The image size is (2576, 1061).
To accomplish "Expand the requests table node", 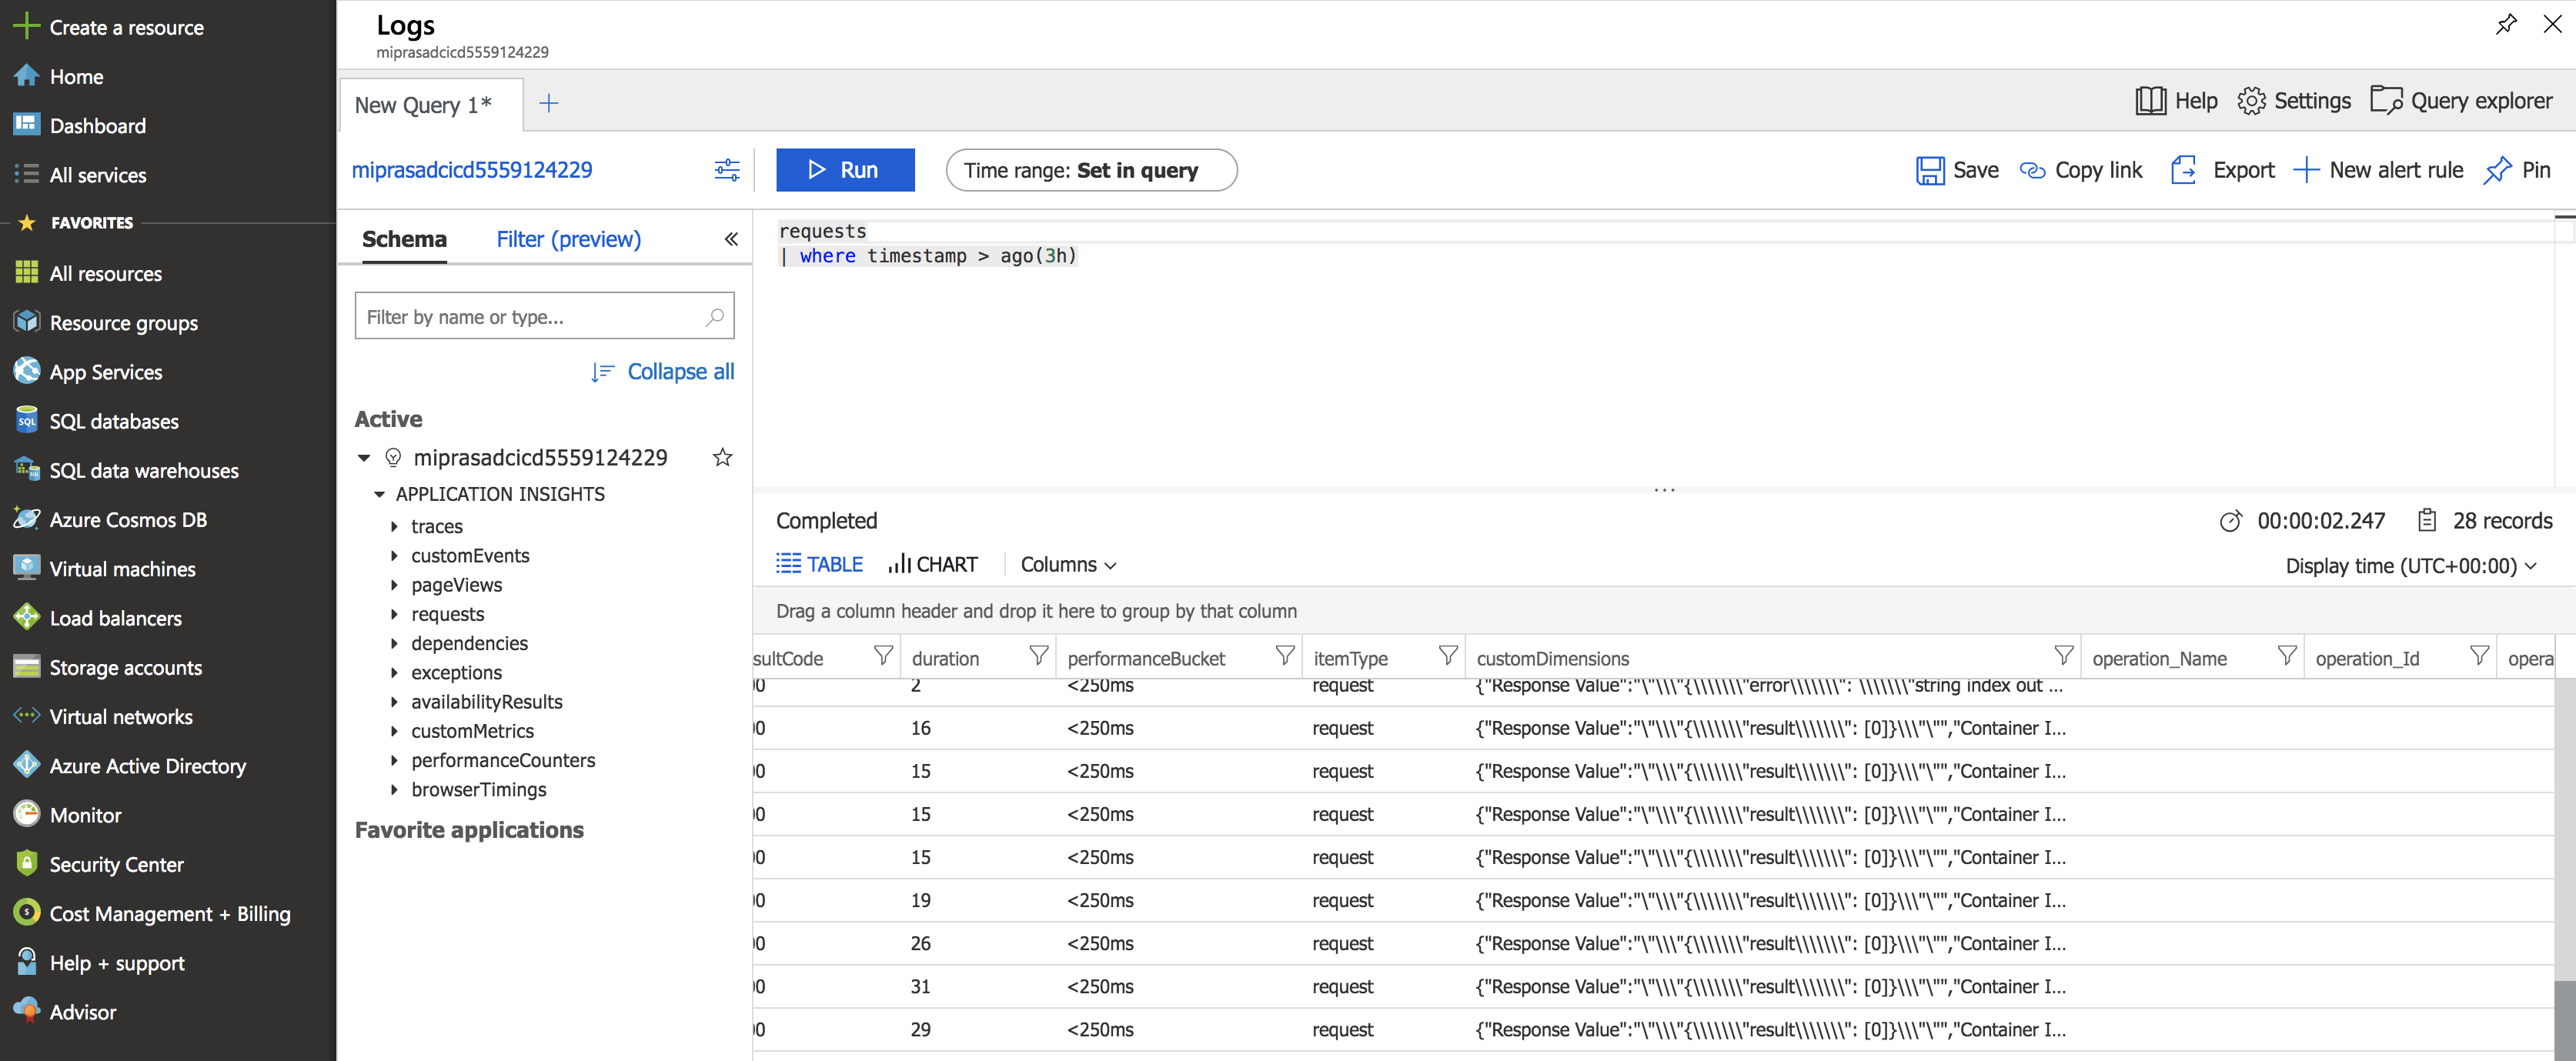I will (x=394, y=614).
